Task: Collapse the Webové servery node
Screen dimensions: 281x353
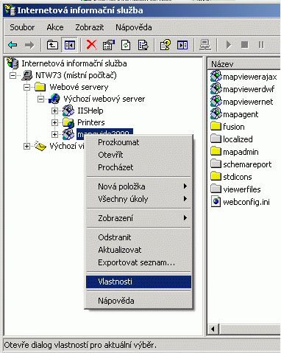Action: click(x=26, y=87)
